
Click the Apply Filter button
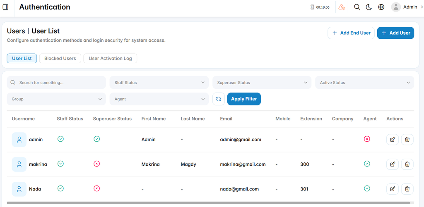(244, 99)
